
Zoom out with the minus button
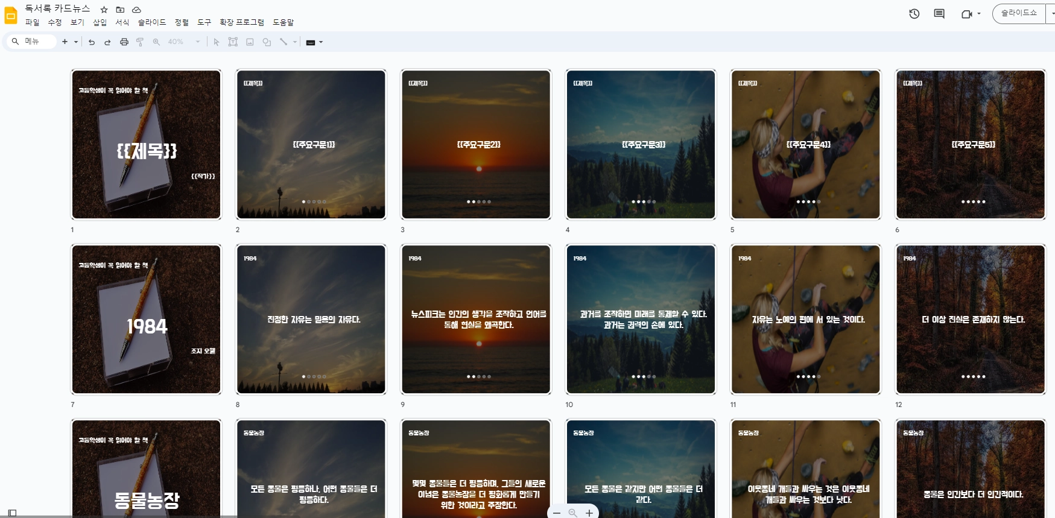click(x=557, y=513)
